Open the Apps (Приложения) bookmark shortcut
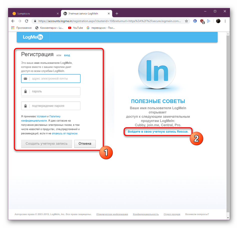The width and height of the screenshot is (238, 228). (x=21, y=28)
